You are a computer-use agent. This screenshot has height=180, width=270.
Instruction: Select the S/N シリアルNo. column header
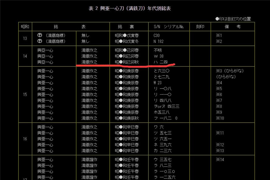point(169,27)
